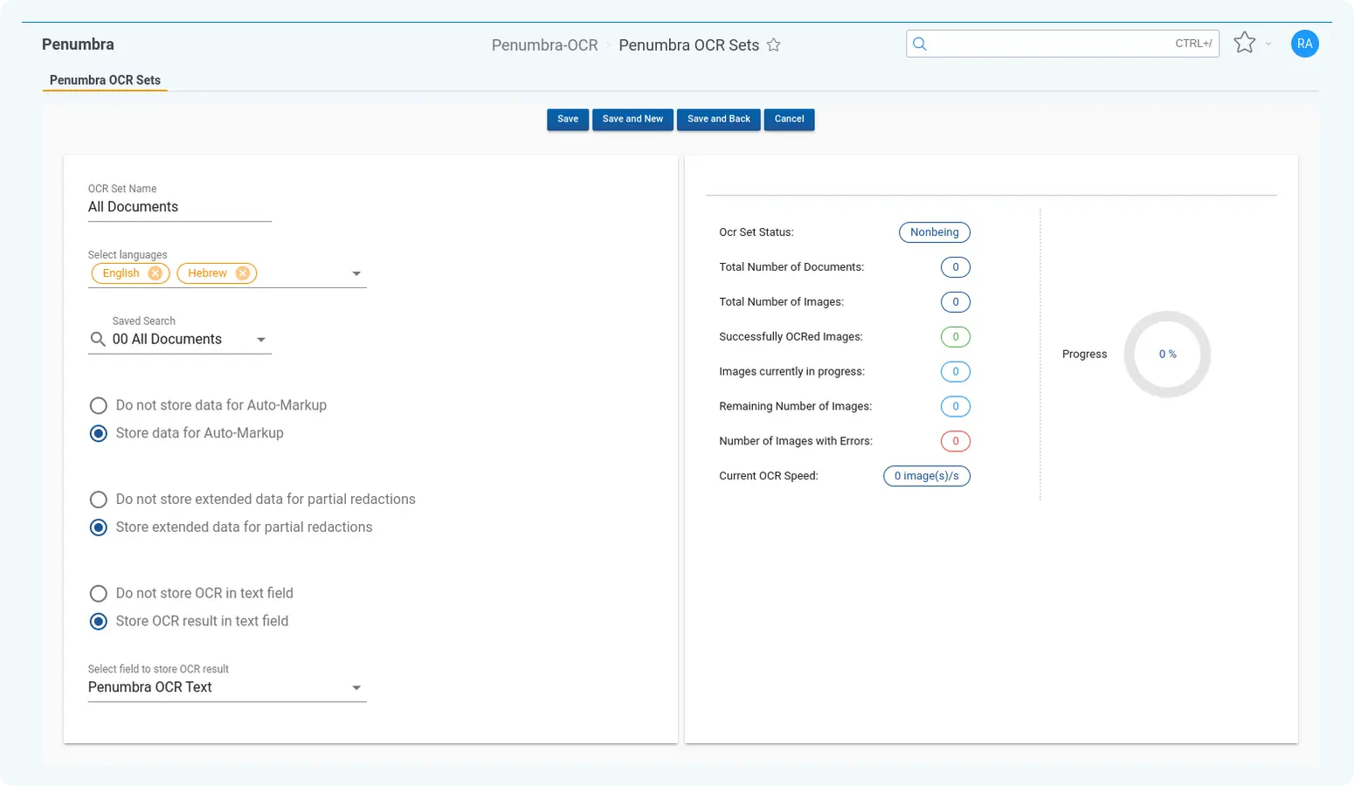Open the OCR result field dropdown
This screenshot has width=1354, height=786.
(x=356, y=688)
